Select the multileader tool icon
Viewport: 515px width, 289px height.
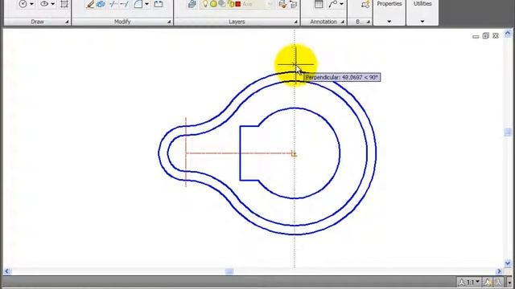[x=333, y=4]
